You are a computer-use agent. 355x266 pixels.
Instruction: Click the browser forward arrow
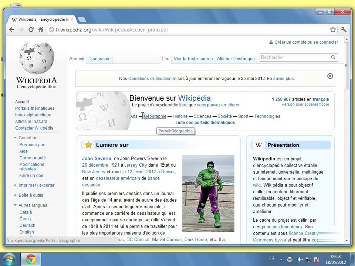(x=21, y=30)
